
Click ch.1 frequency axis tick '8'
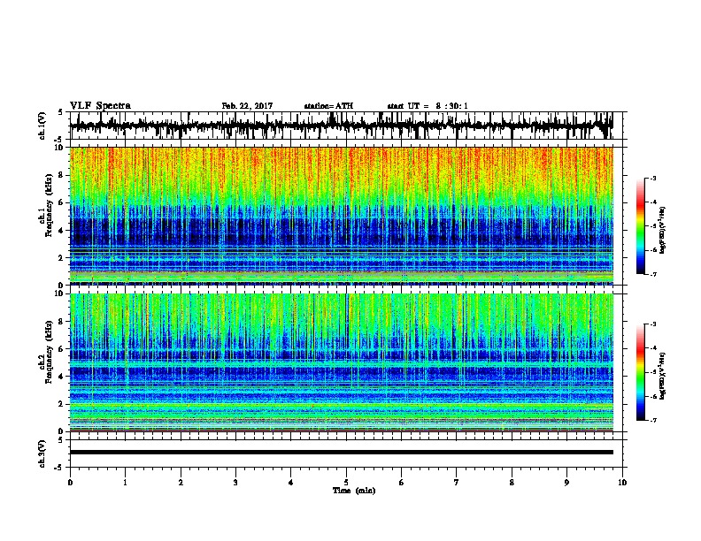point(62,175)
